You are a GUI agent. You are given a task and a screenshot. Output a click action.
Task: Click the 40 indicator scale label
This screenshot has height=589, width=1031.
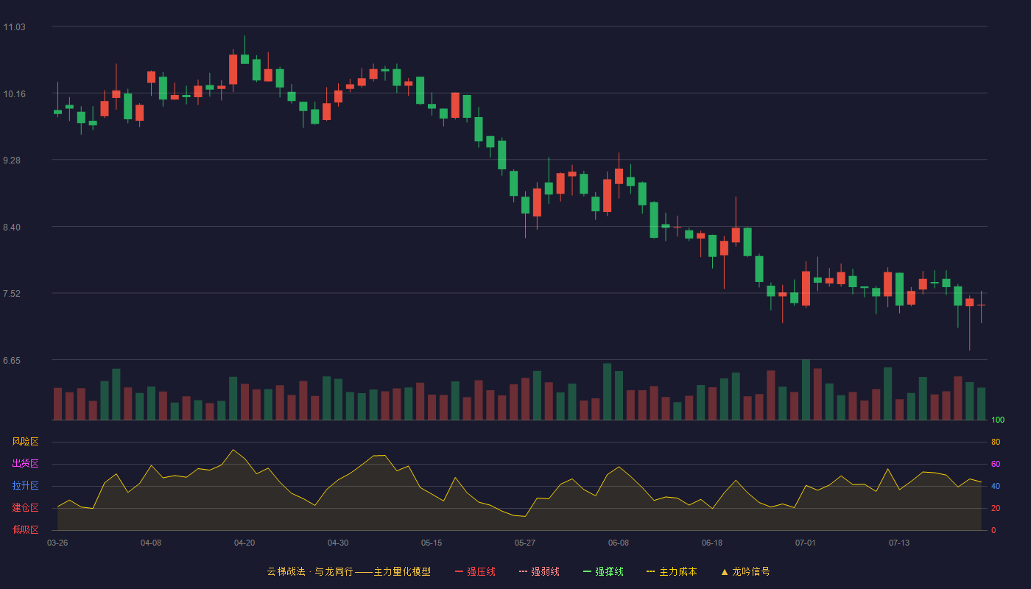(x=996, y=486)
